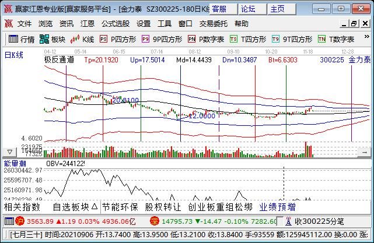Click the Shenzhen index value 14795.73
The width and height of the screenshot is (374, 243).
click(x=177, y=221)
